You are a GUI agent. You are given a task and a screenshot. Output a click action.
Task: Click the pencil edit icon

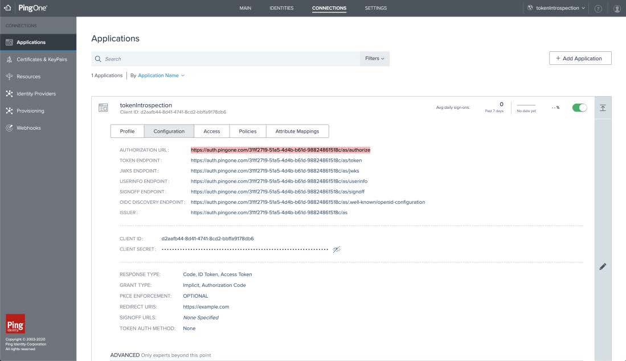(603, 266)
